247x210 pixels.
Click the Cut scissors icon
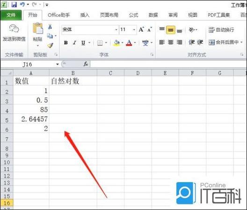(x=50, y=27)
